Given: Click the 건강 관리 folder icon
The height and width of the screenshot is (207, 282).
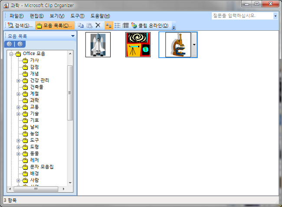Looking at the screenshot, I should 25,81.
